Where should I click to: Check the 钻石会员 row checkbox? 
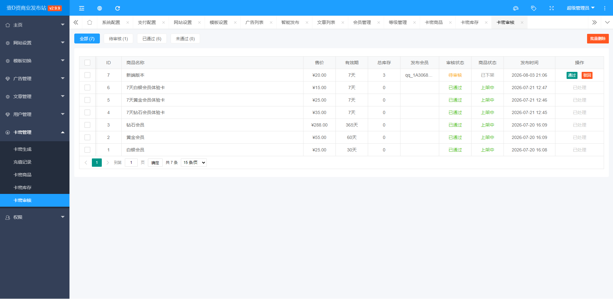[87, 125]
